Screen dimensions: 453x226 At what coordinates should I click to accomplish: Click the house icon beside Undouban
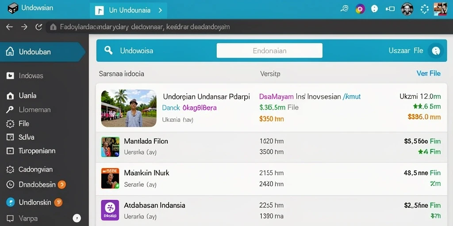10,52
